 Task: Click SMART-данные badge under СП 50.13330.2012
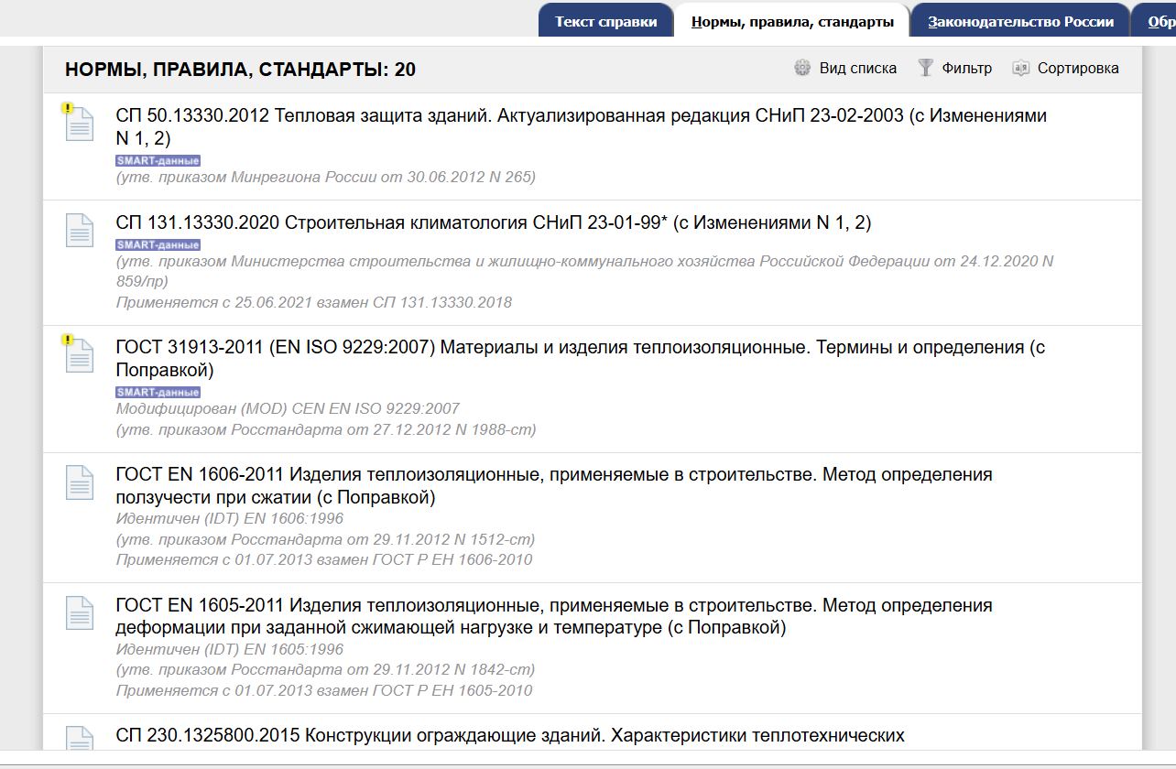[158, 161]
